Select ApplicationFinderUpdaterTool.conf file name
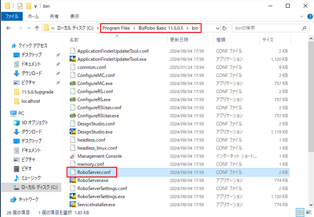The image size is (314, 217). tap(113, 51)
